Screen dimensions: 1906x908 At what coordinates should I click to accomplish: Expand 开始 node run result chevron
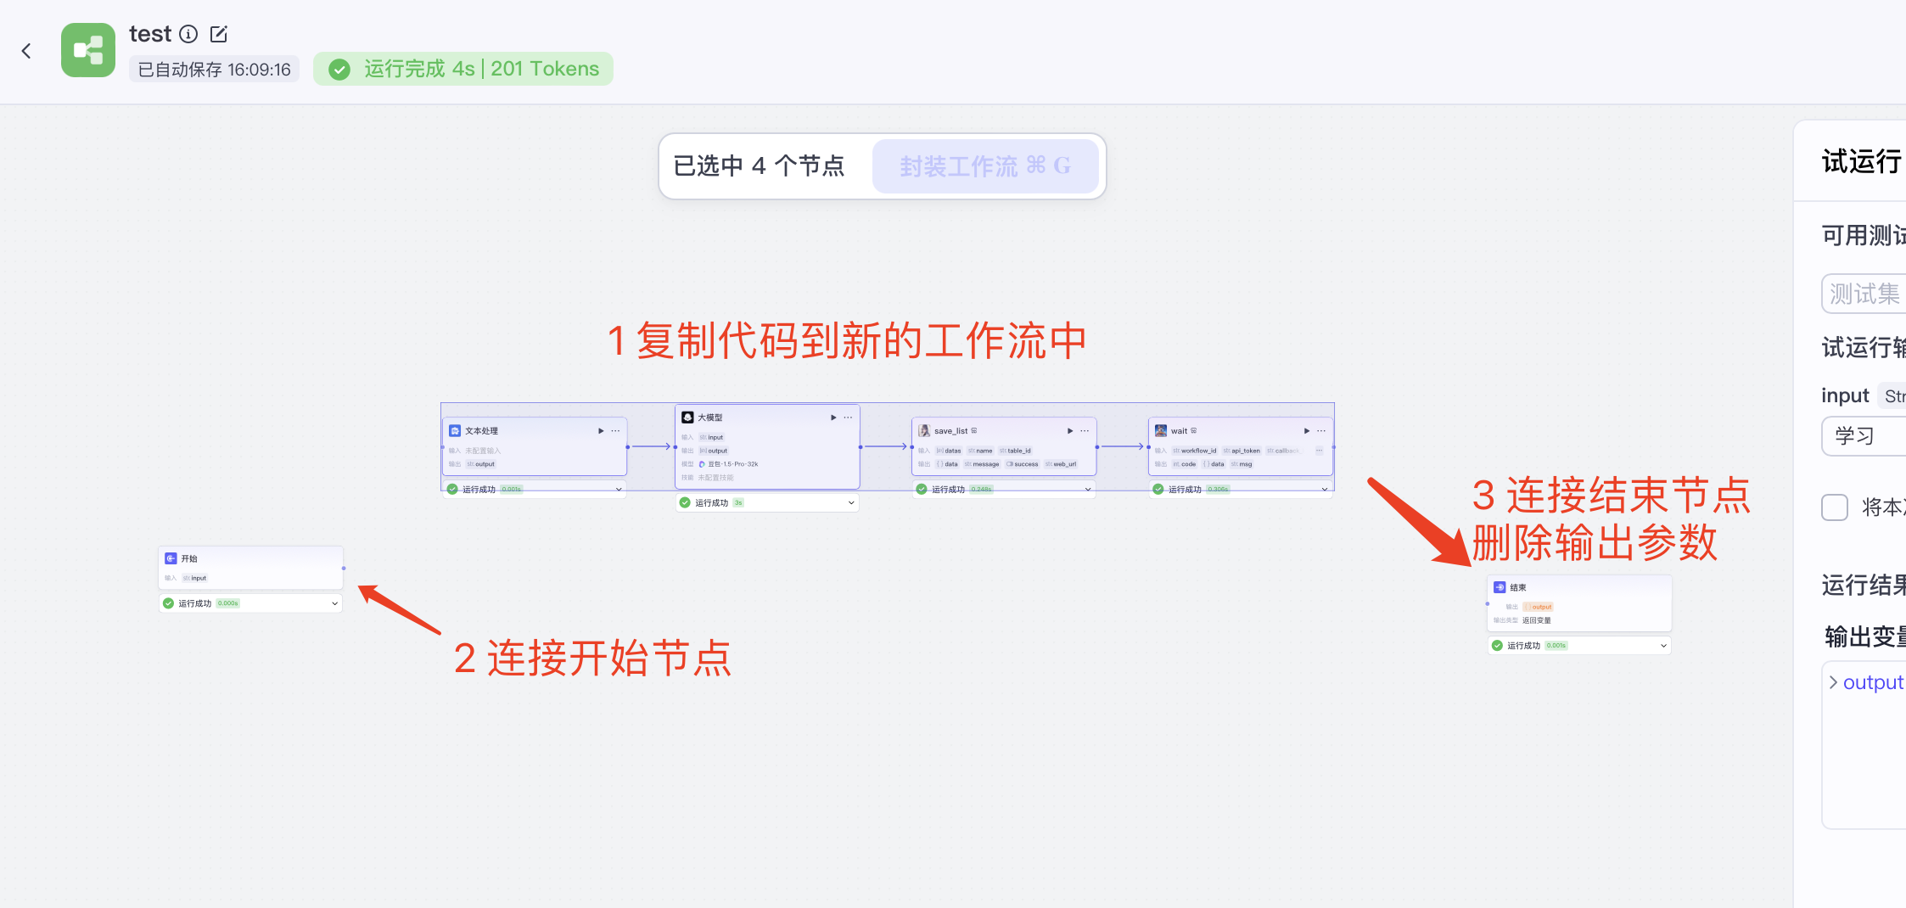tap(335, 603)
